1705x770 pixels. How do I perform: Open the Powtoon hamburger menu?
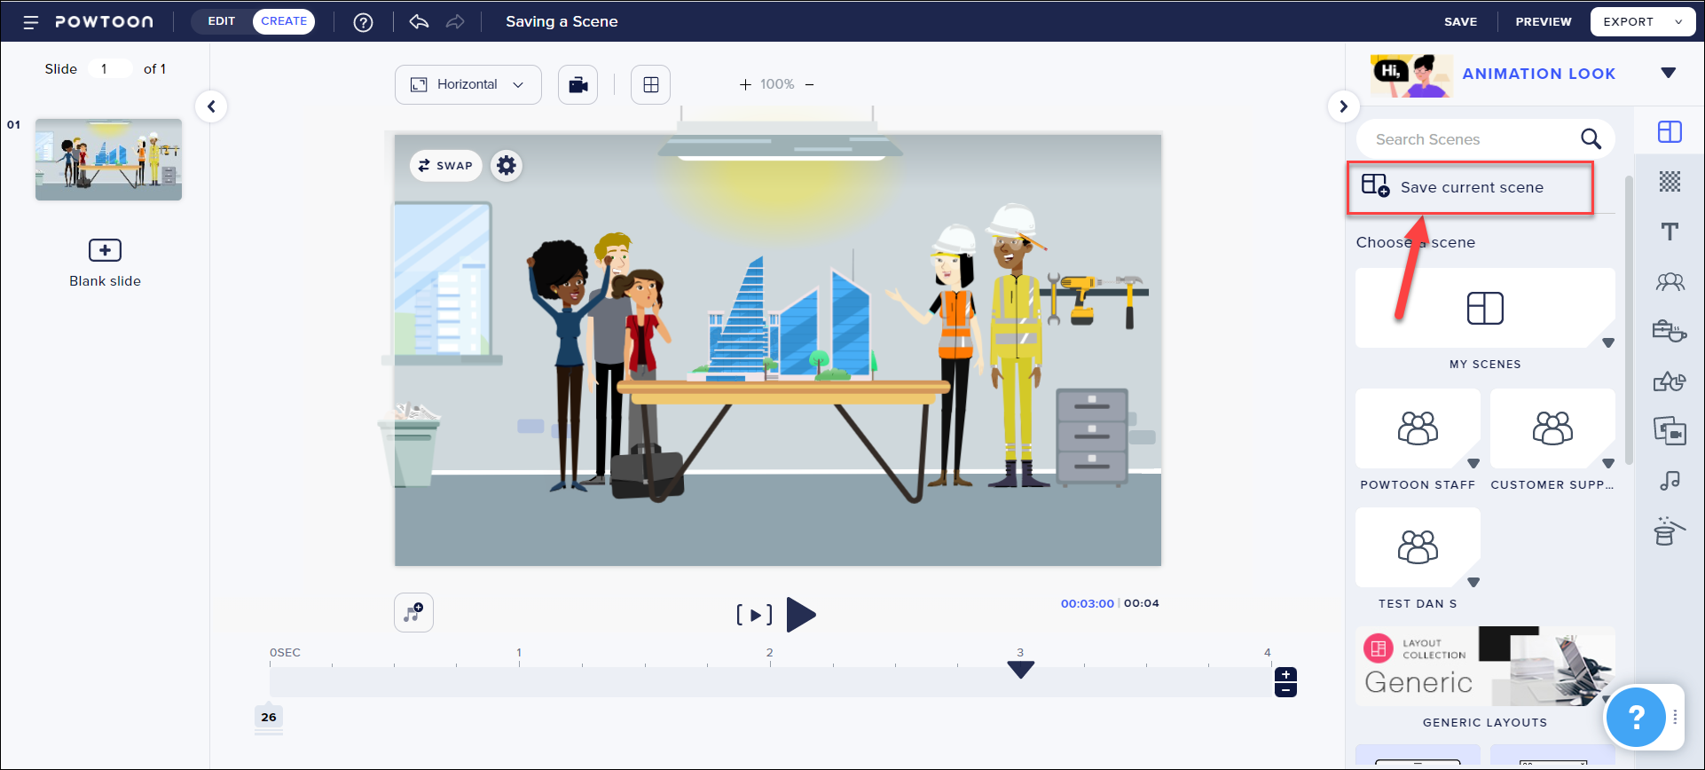tap(30, 22)
